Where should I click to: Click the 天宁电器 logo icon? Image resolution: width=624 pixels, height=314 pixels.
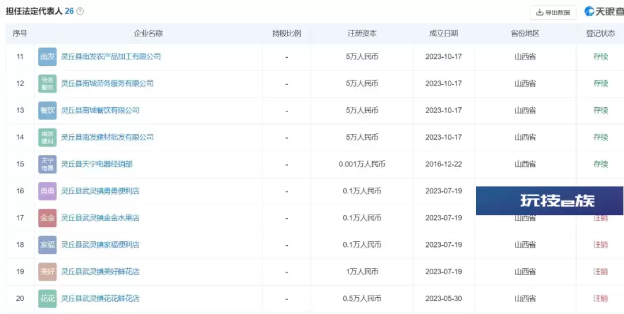point(47,164)
